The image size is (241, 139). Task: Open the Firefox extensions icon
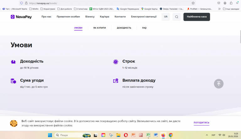click(231, 3)
